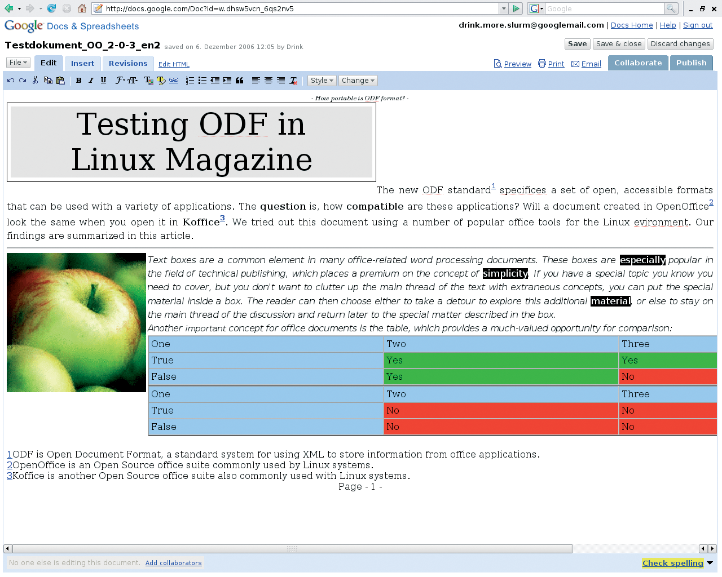Open the font face dropdown icon
722x577 pixels.
click(x=120, y=81)
